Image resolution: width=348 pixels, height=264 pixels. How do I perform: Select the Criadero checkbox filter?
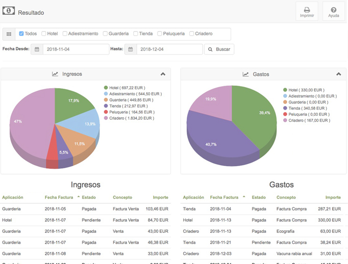[x=191, y=34]
